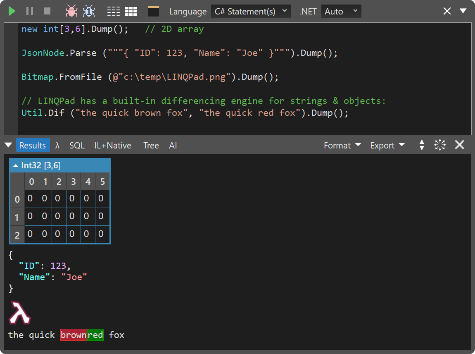Click the results layout swatch icon near Language

(x=153, y=11)
